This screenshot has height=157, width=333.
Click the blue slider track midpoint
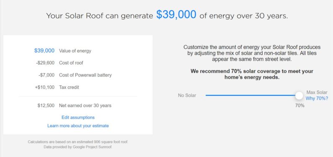point(251,95)
